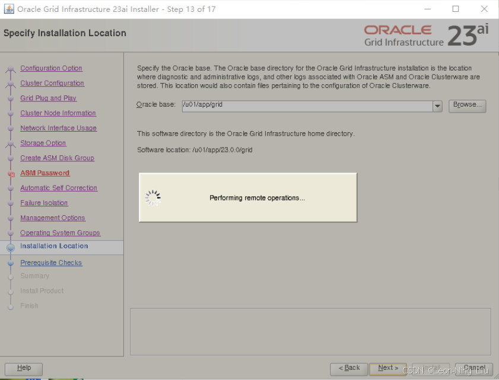Click the Oracle Grid Infrastructure 23ai logo
This screenshot has height=380, width=499.
point(426,36)
